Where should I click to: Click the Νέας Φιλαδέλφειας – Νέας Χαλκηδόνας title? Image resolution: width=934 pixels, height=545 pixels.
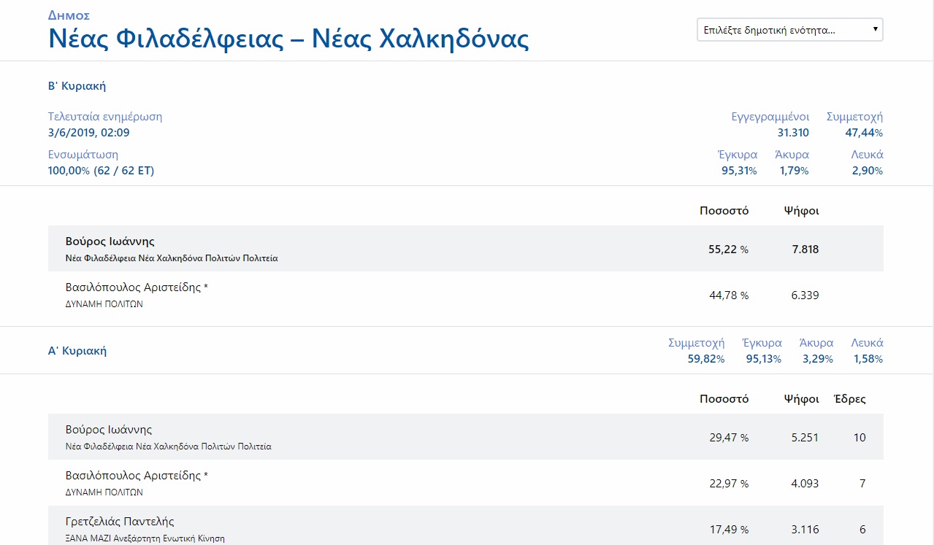288,39
